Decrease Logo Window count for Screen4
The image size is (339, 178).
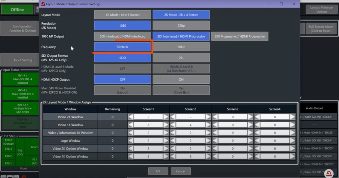tap(257, 140)
